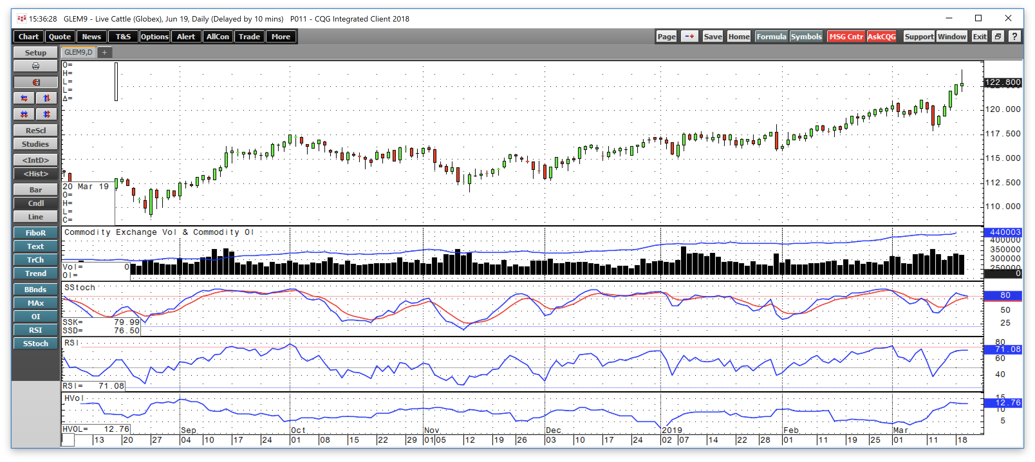The height and width of the screenshot is (462, 1035).
Task: Toggle the <IntD> intraday chart button
Action: point(35,160)
